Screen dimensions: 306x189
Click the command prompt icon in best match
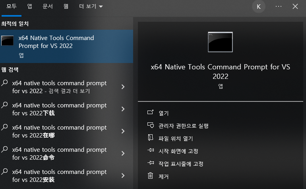(8, 40)
